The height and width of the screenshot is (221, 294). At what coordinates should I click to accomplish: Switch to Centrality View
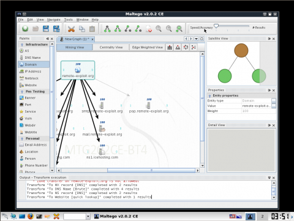point(111,47)
